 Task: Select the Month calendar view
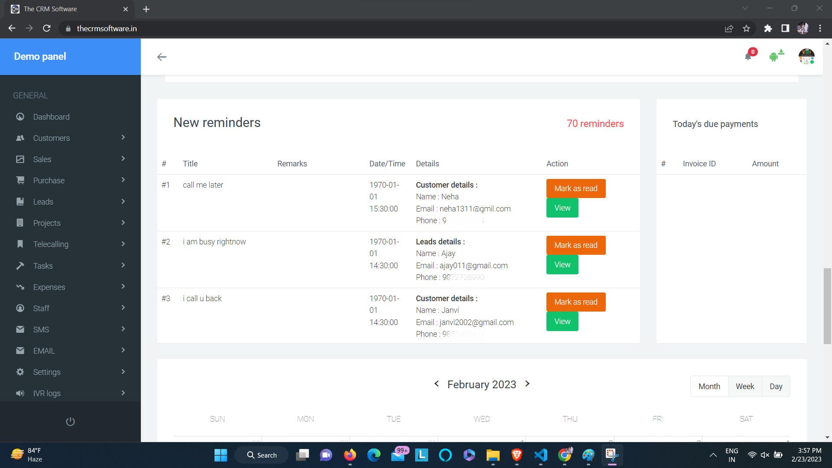point(709,386)
